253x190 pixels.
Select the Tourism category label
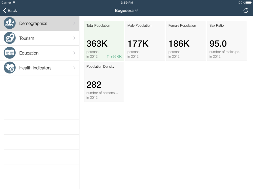pyautogui.click(x=27, y=38)
